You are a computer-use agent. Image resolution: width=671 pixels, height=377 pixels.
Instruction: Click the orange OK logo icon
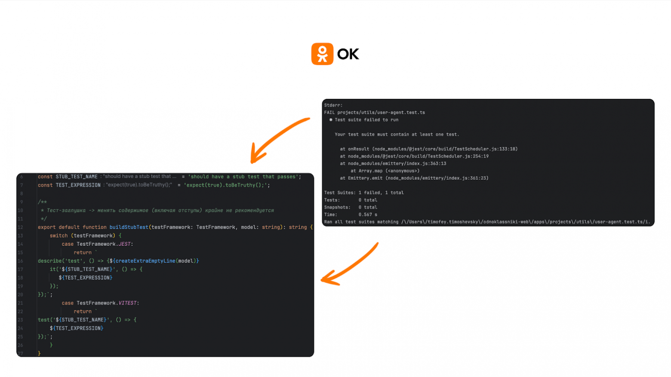322,54
